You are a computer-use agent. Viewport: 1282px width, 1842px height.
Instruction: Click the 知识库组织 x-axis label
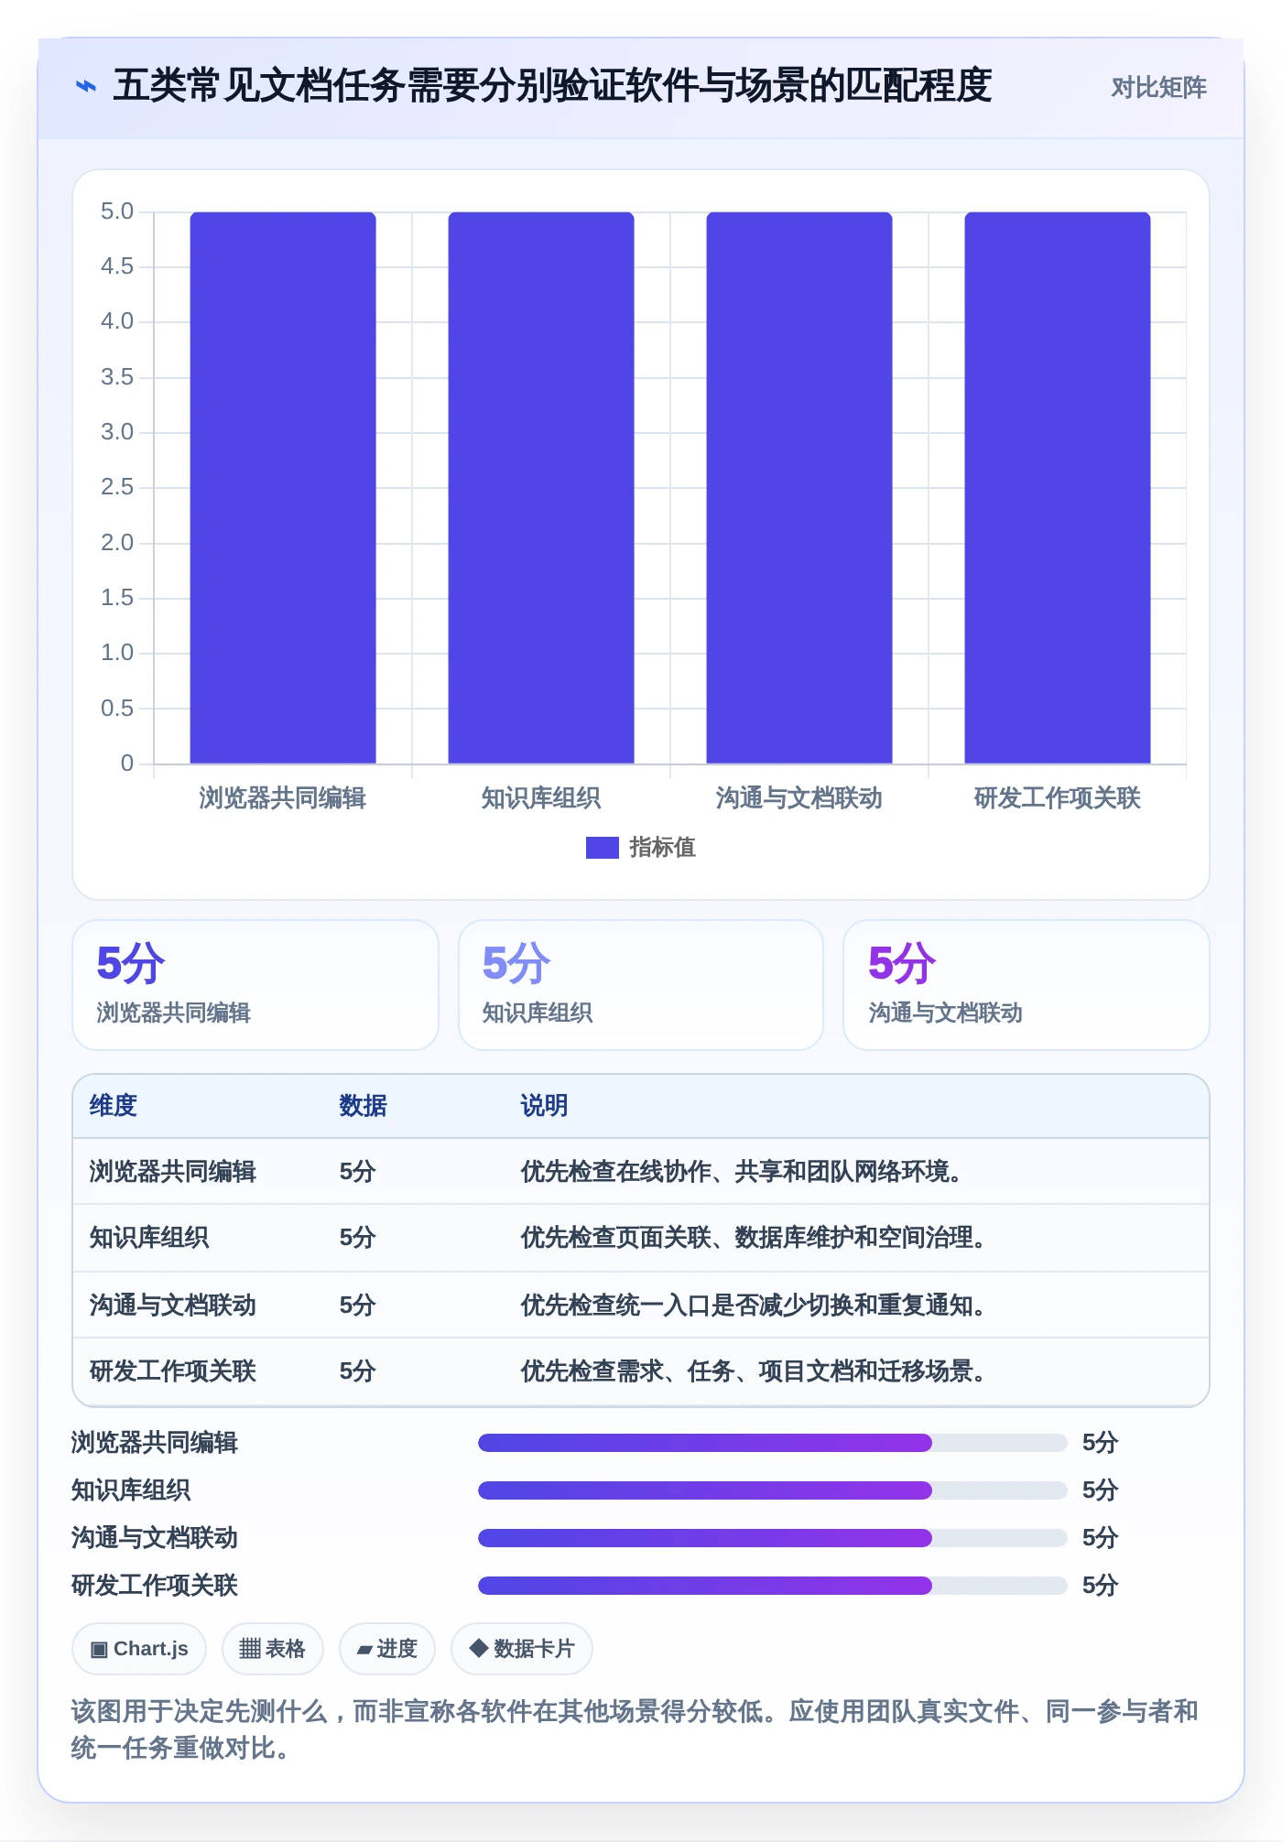point(541,798)
